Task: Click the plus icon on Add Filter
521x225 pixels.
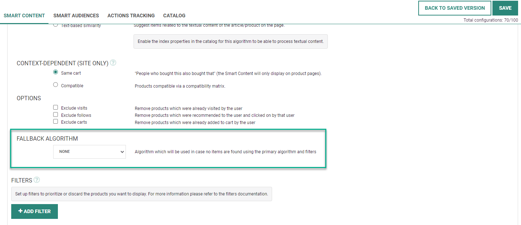Action: (x=20, y=211)
